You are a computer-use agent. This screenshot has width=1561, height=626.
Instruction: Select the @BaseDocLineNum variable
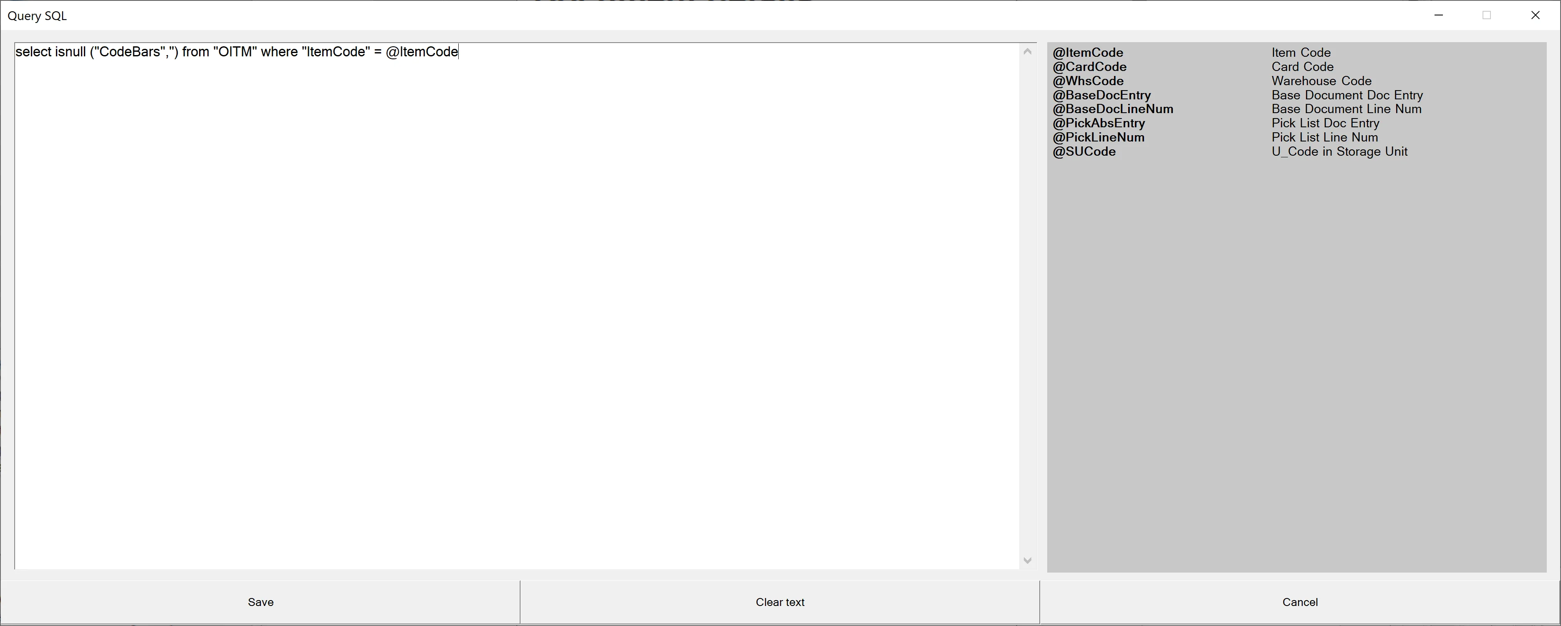point(1113,109)
